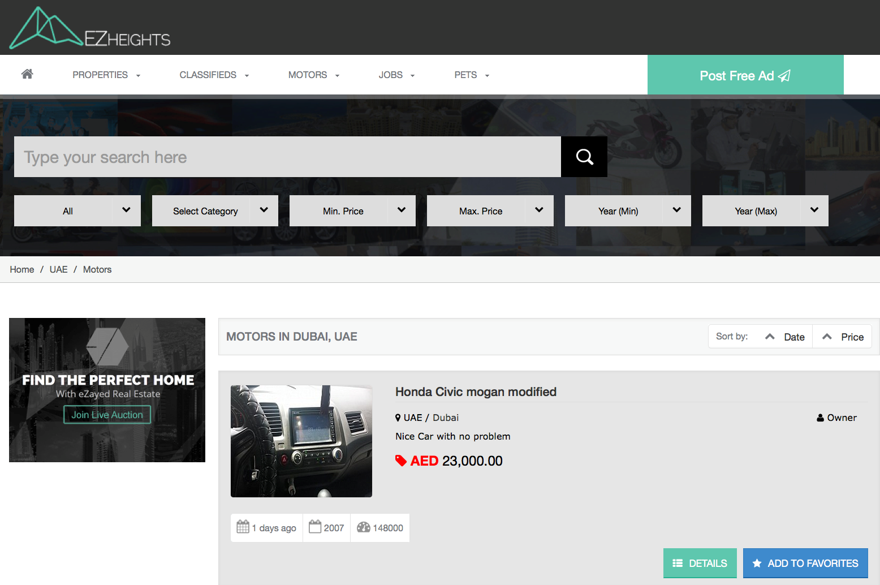Click the Nice Car with no problem text

(452, 436)
